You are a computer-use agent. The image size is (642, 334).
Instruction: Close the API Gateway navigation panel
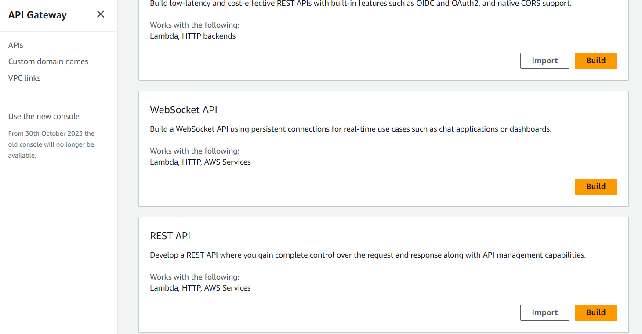pyautogui.click(x=101, y=14)
